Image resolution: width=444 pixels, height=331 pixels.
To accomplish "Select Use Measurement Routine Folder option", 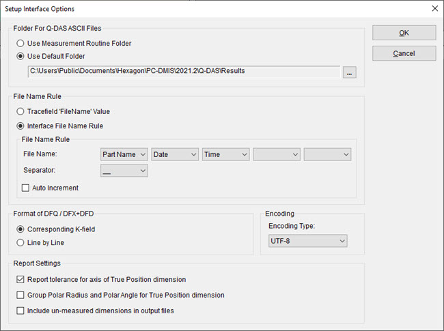I will 21,43.
